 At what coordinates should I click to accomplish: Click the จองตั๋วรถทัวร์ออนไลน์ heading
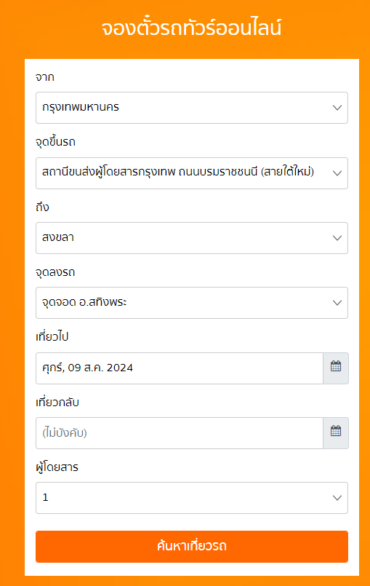(191, 28)
